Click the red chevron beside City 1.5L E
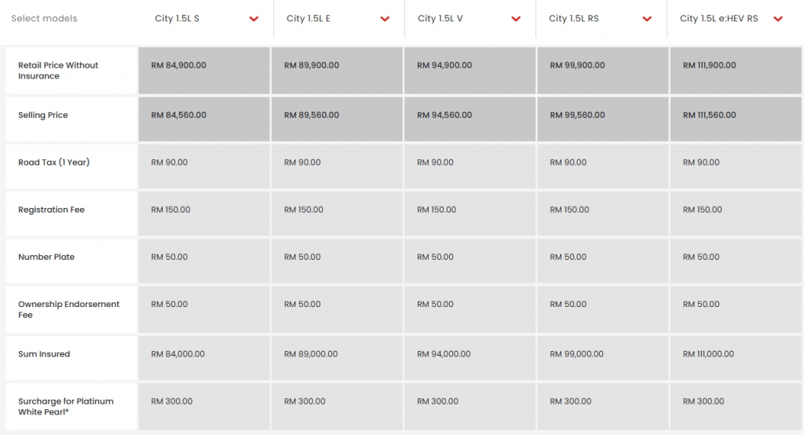The width and height of the screenshot is (804, 435). [385, 20]
